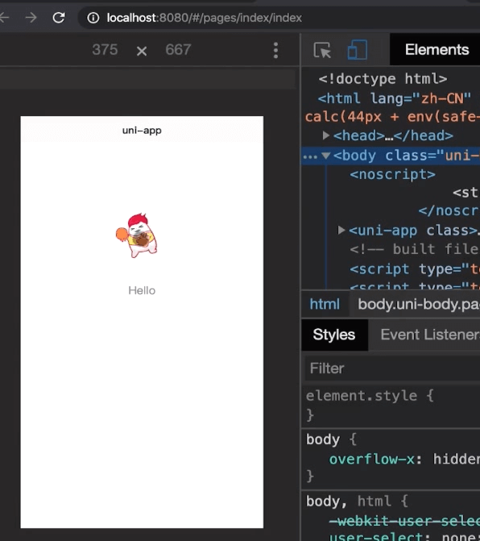480x541 pixels.
Task: Select the noscript opening tag node
Action: [392, 175]
